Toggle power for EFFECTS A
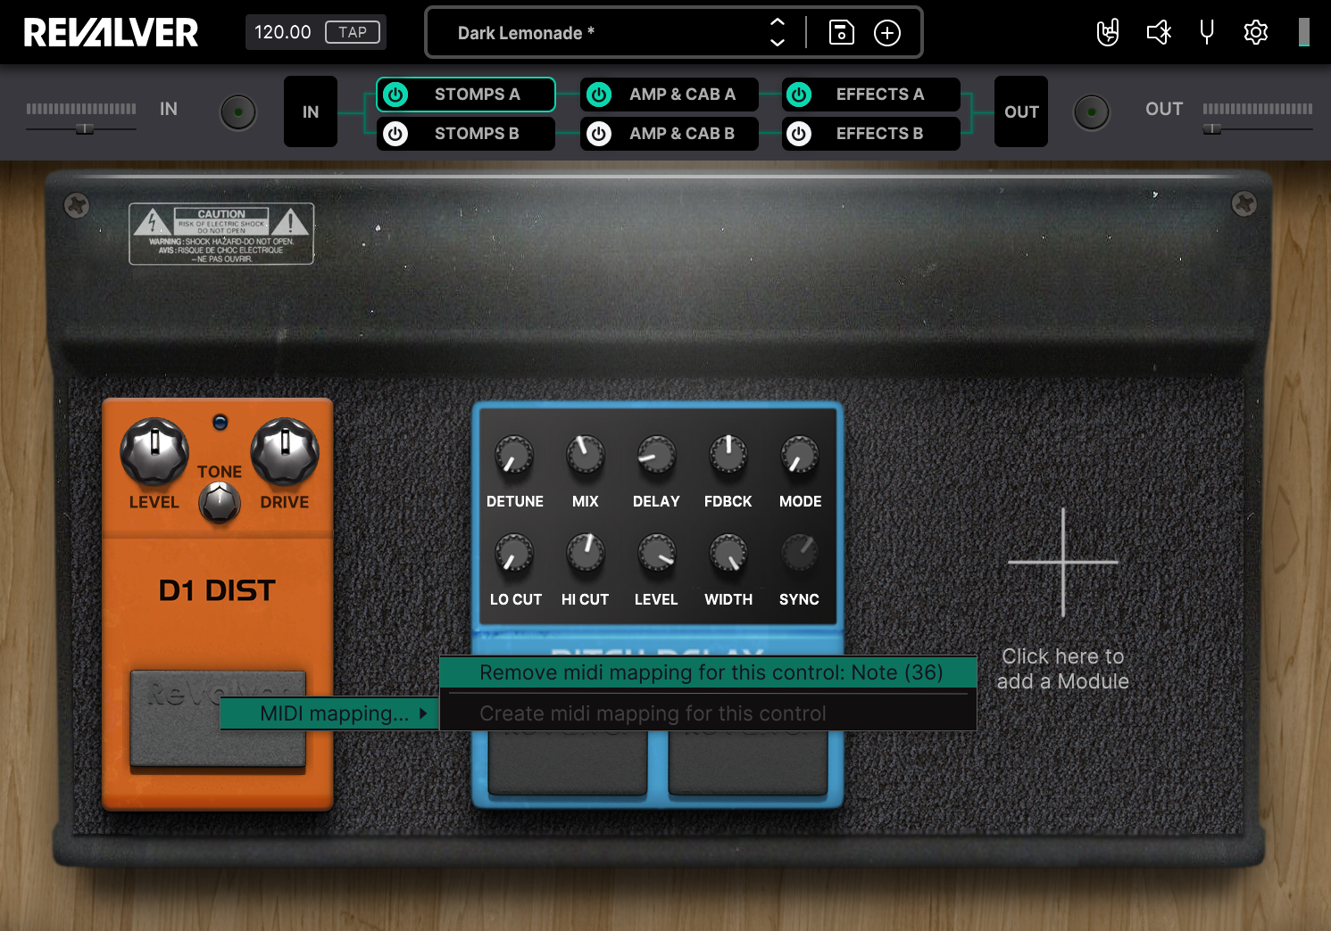 coord(799,95)
